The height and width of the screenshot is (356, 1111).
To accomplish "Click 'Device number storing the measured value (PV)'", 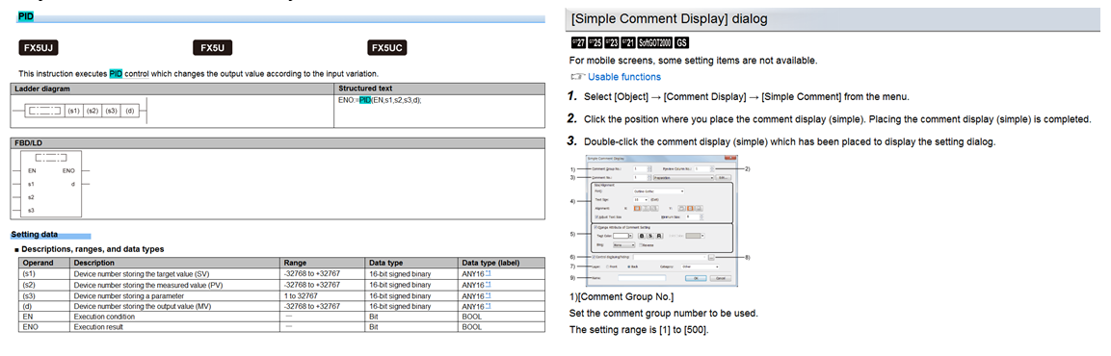I will [x=149, y=285].
